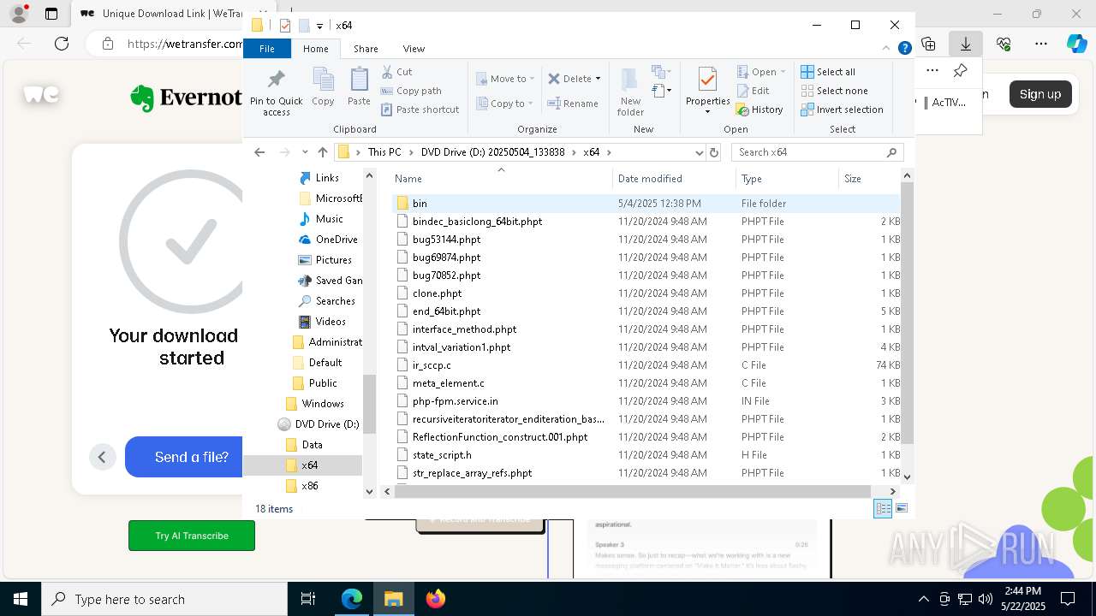Create a New folder from ribbon
Viewport: 1096px width, 616px height.
pos(630,92)
